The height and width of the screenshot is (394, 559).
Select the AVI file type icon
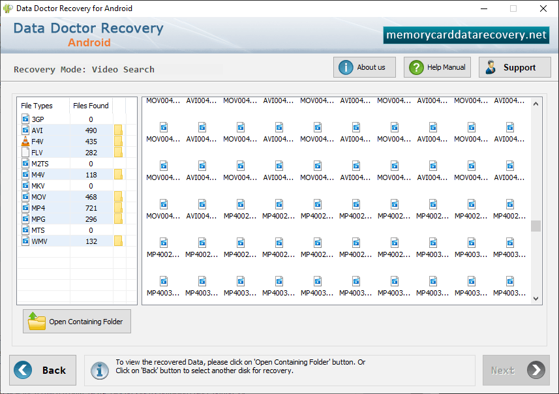click(25, 130)
